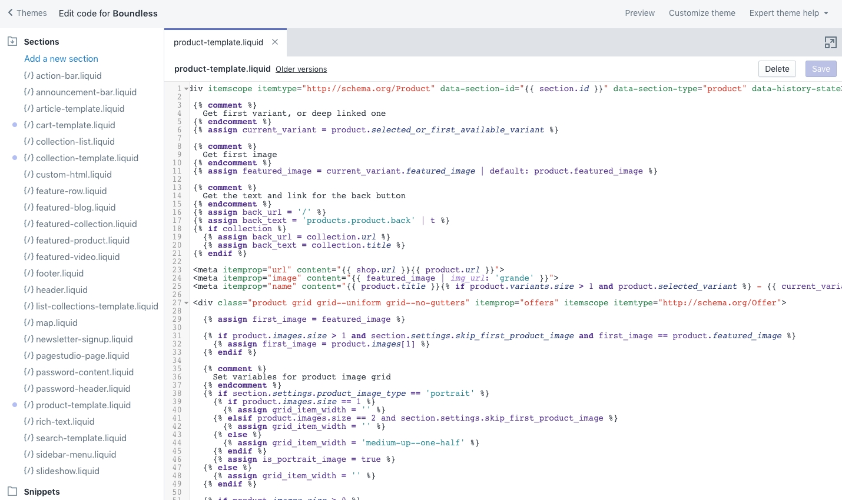Close the product-template.liquid tab

275,42
